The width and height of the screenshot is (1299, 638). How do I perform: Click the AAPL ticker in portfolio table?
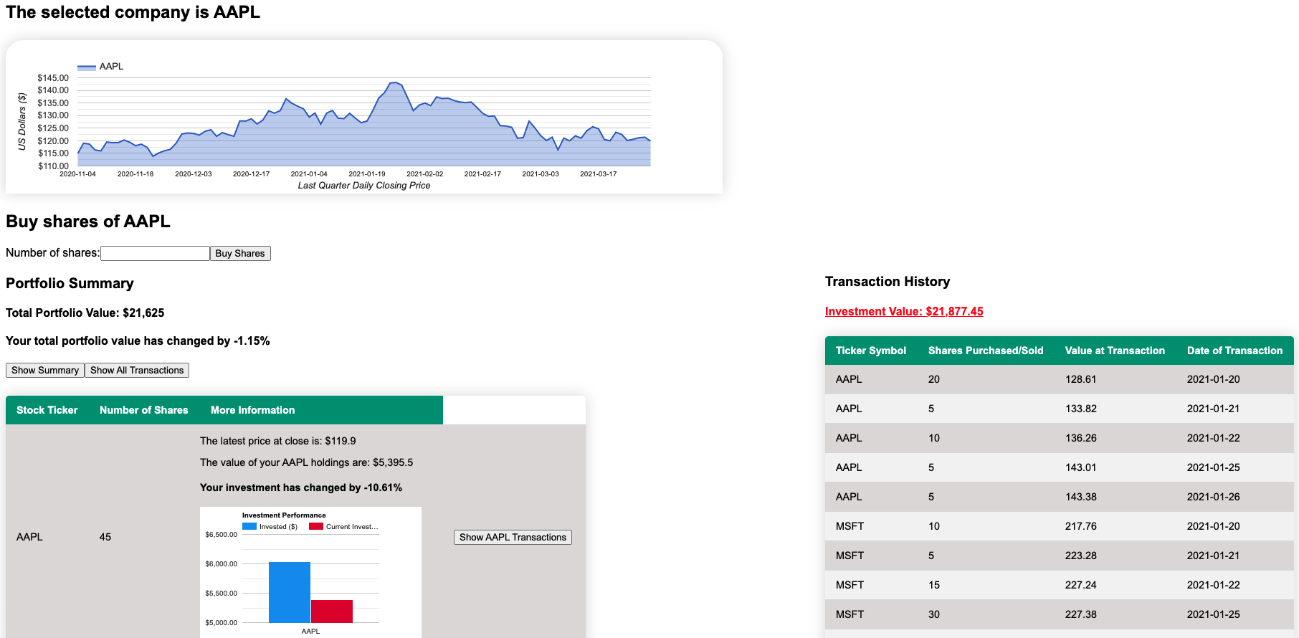[29, 537]
